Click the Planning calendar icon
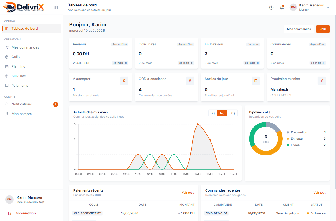 [x=7, y=66]
